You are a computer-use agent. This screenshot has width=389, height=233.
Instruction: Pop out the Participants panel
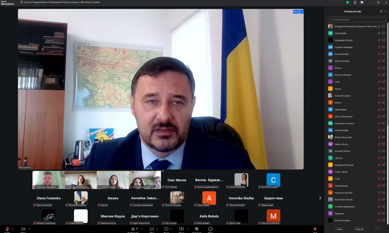(x=381, y=11)
